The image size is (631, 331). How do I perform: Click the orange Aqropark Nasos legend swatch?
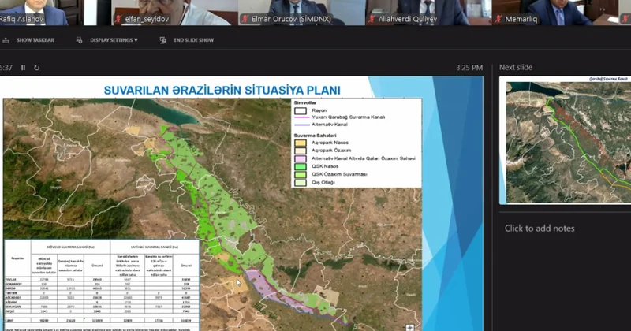click(300, 143)
